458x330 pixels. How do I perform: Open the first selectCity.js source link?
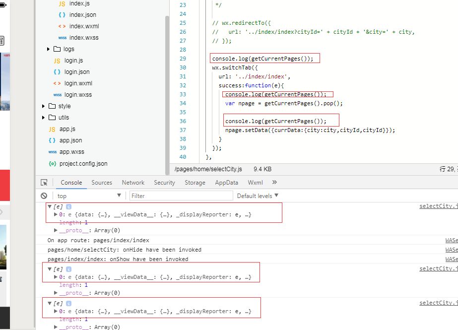pos(439,206)
